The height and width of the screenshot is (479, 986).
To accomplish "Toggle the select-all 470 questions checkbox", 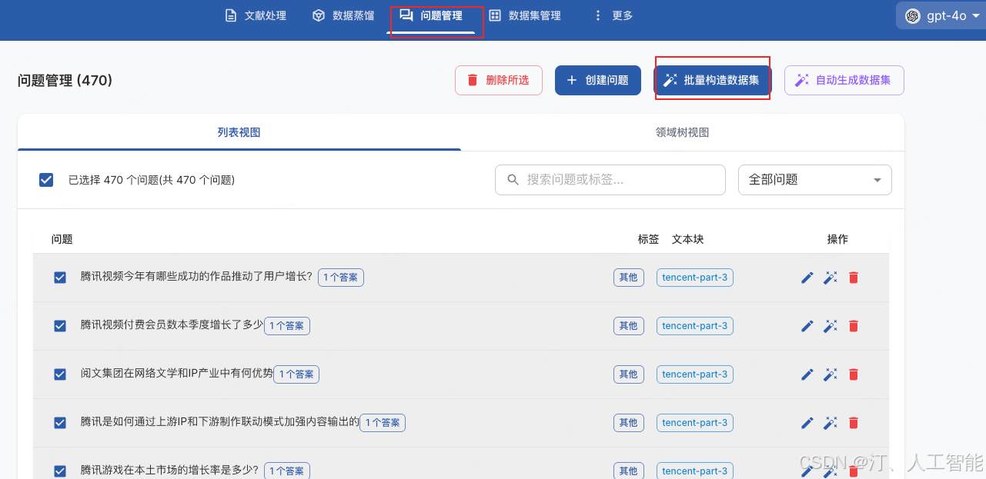I will pyautogui.click(x=46, y=180).
